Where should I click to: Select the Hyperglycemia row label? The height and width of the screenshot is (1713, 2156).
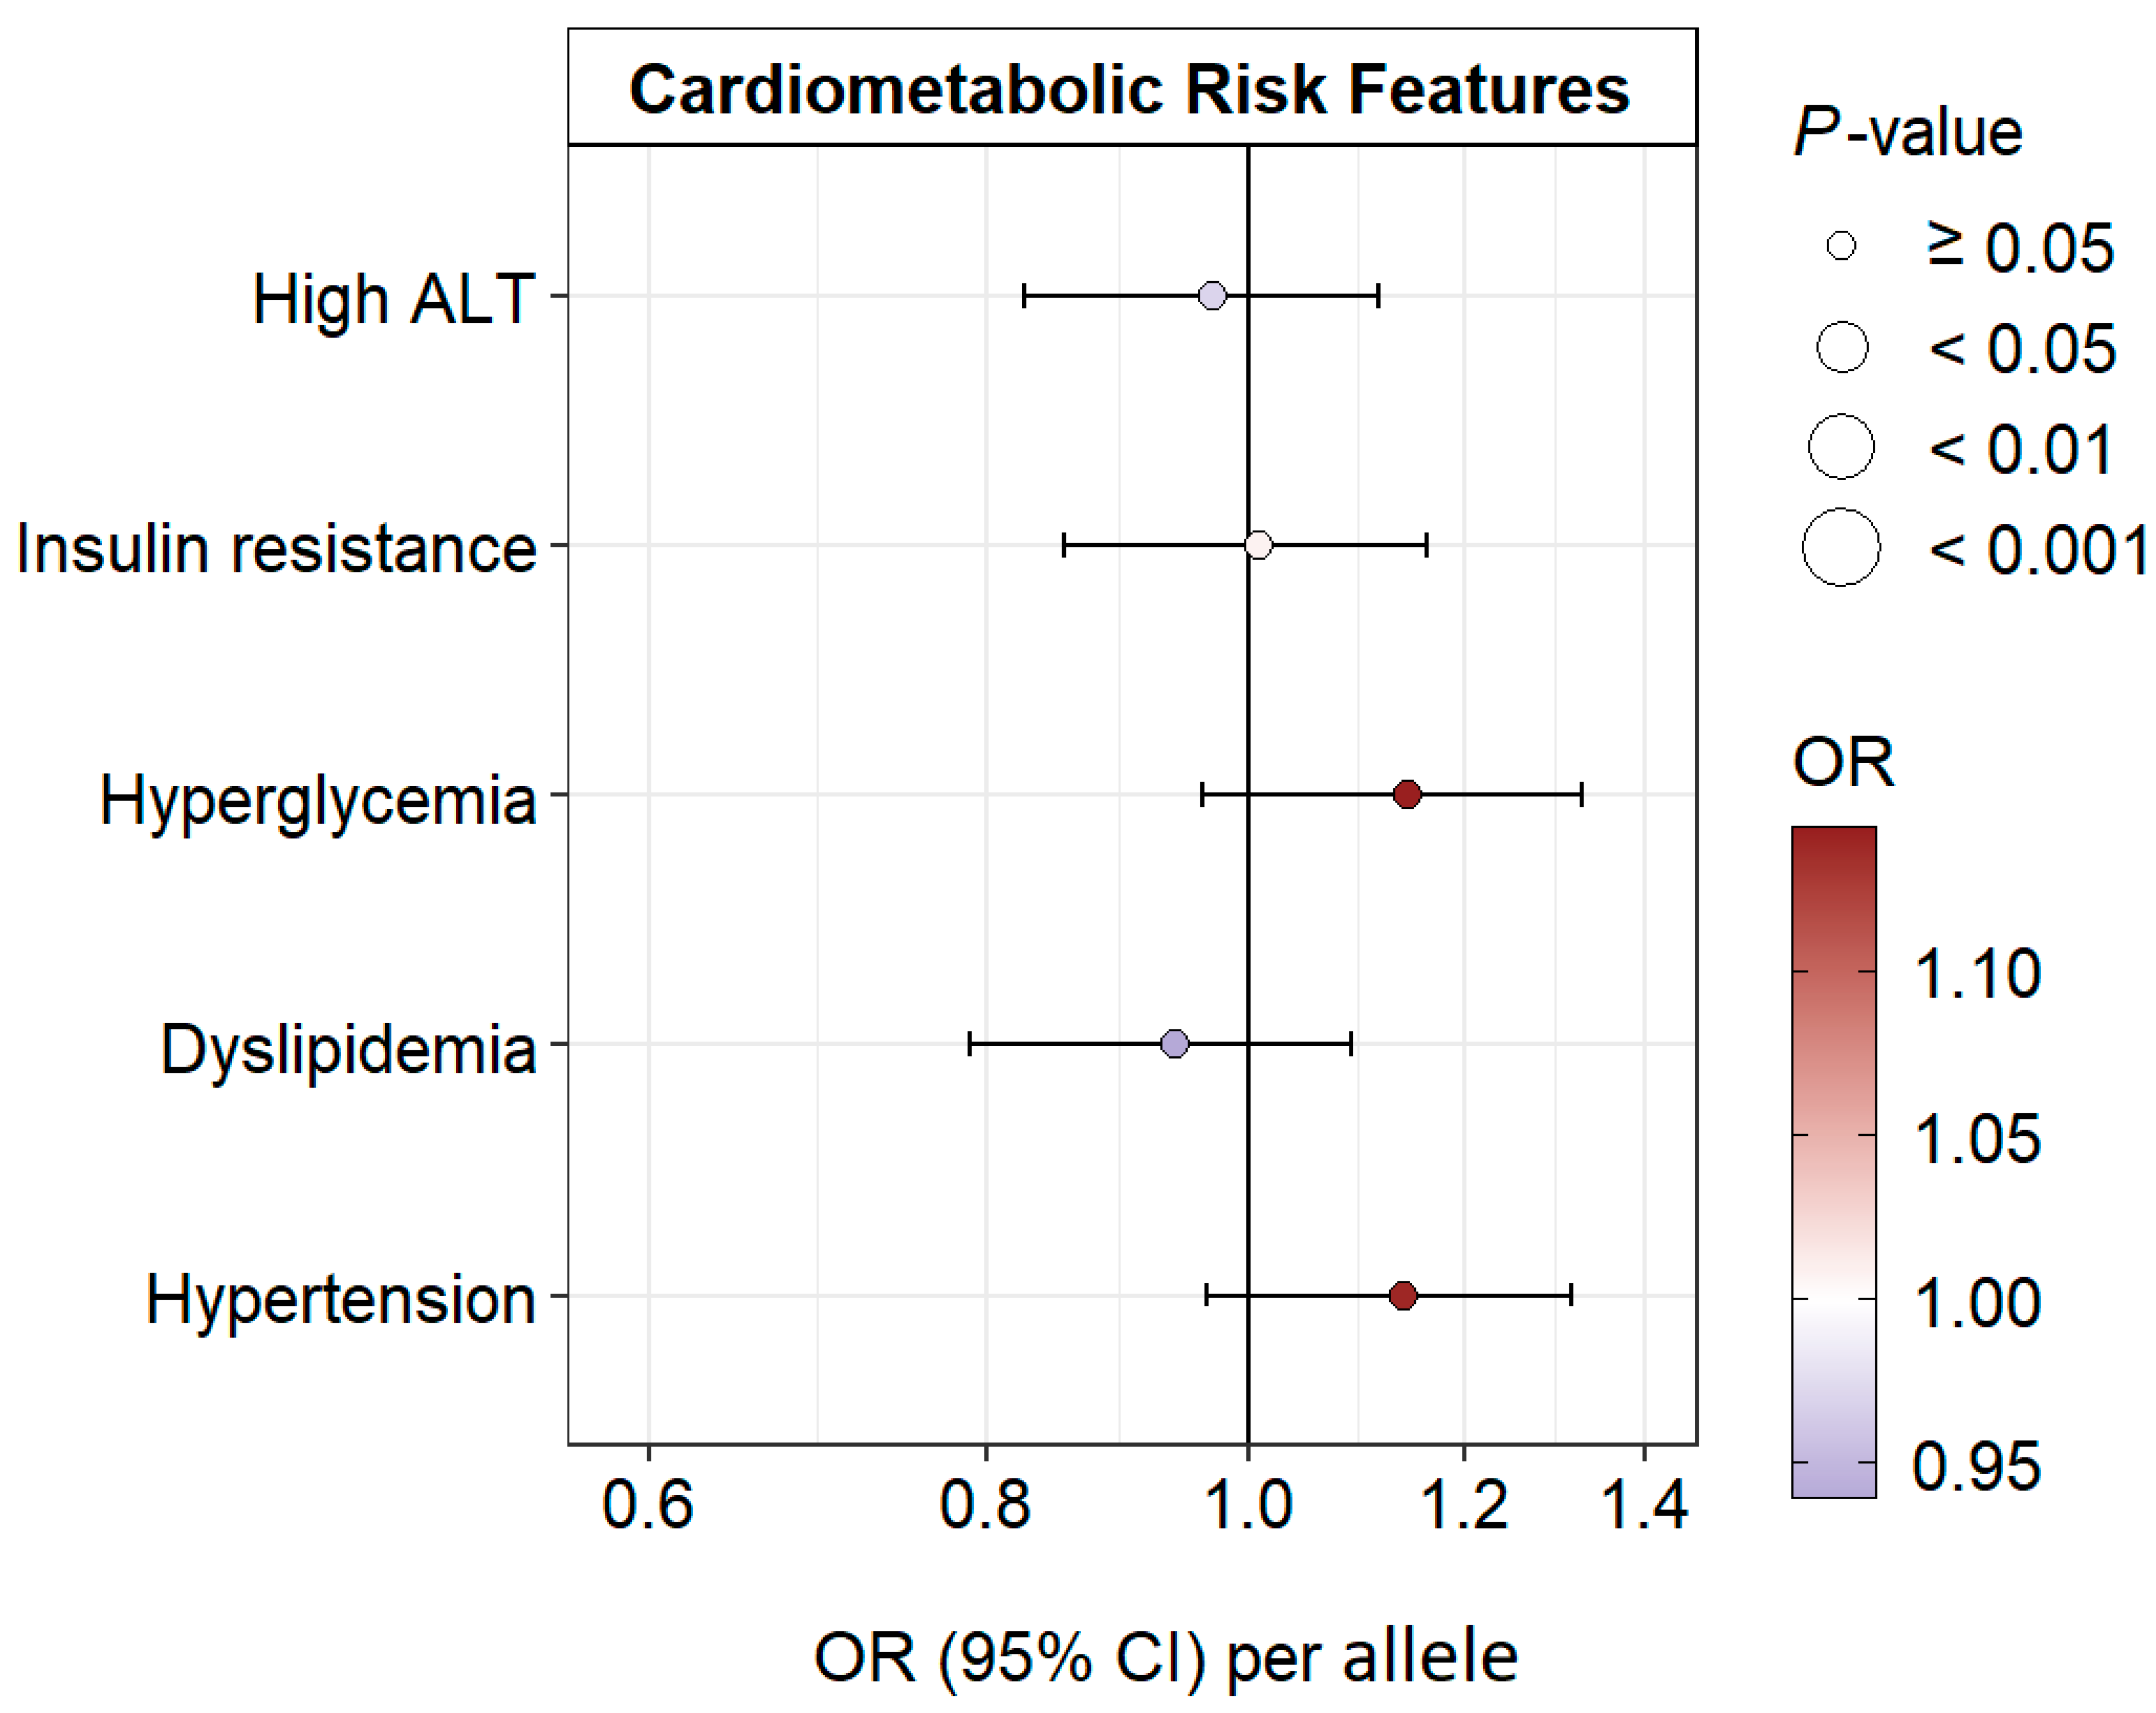318,800
